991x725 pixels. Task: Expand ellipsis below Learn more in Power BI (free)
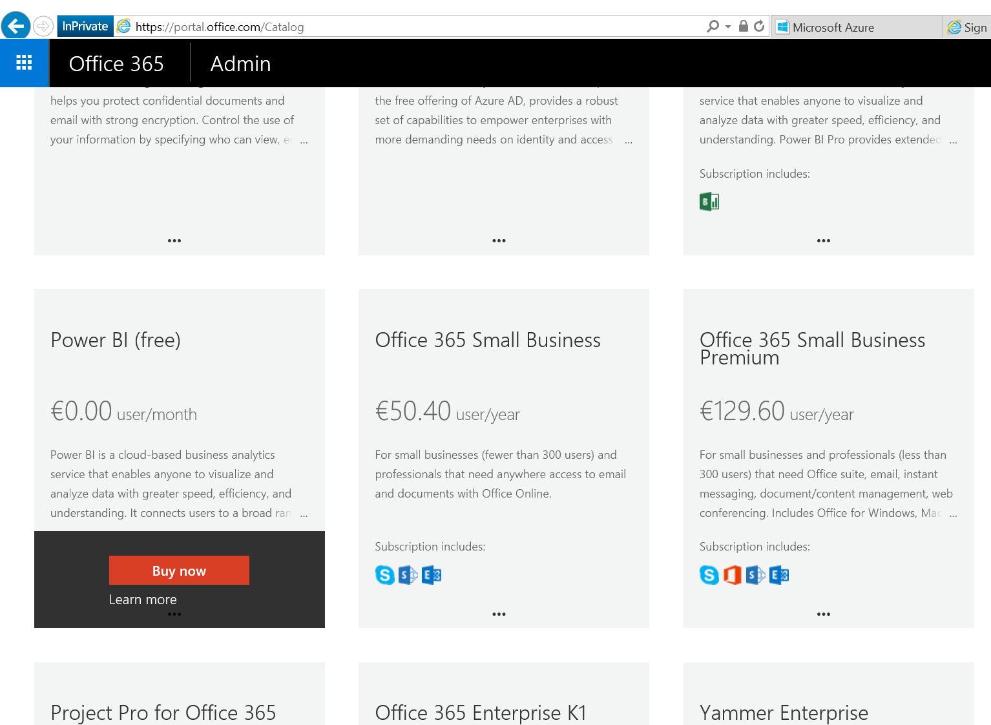click(x=174, y=614)
